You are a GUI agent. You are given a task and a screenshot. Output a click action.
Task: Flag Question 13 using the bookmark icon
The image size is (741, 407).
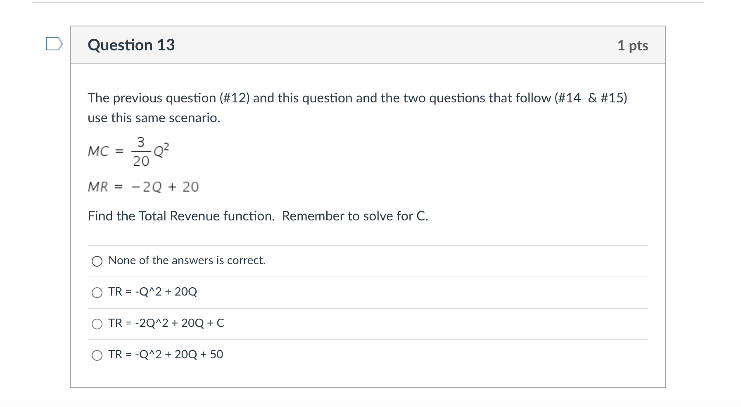click(x=55, y=44)
